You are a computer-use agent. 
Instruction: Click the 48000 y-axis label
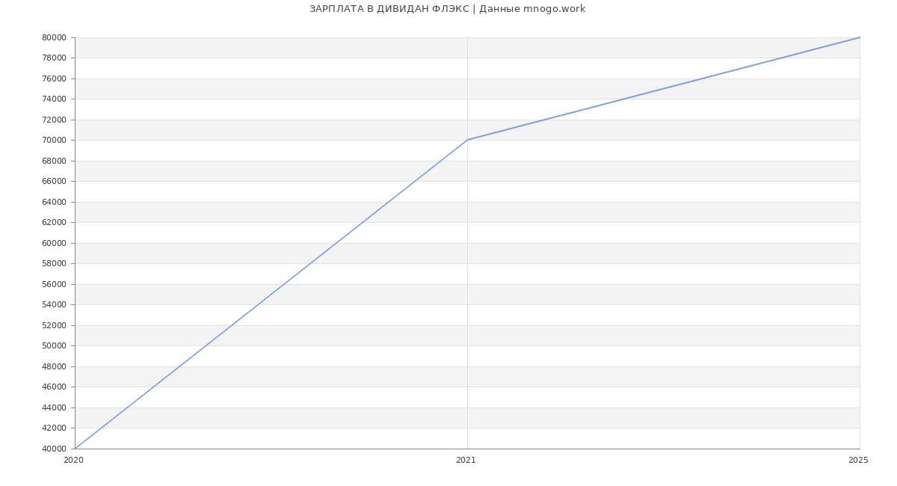54,366
